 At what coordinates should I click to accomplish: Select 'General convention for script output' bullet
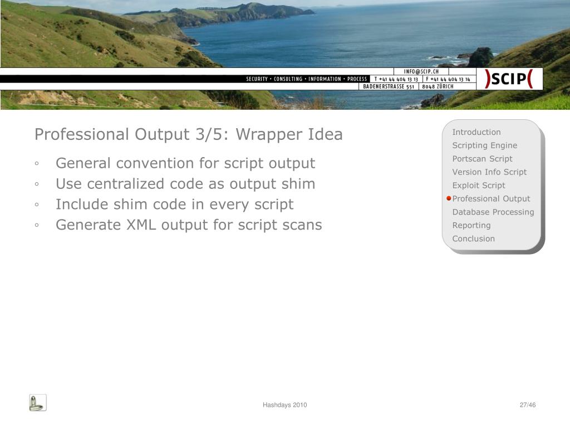coord(185,163)
